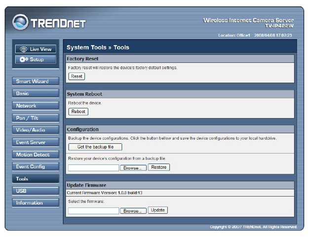Click the Update Firmware section header
Viewport: 311px width, 237px height.
point(180,185)
